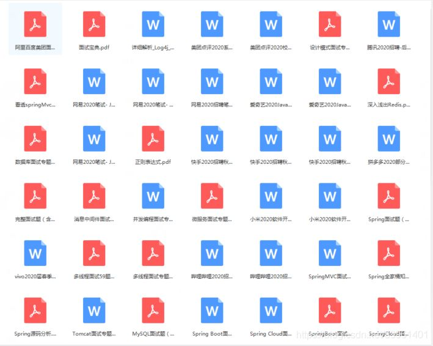
Task: Select the 详细解析_Log4j_ Word document icon
Action: pos(153,24)
